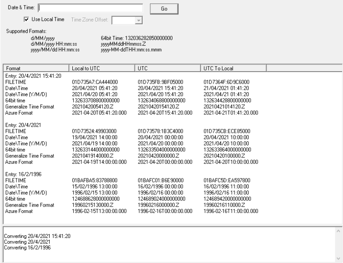Image resolution: width=343 pixels, height=263 pixels.
Task: Select the 'Entry: 20/4/2021 15:41:20' row
Action: click(33, 76)
